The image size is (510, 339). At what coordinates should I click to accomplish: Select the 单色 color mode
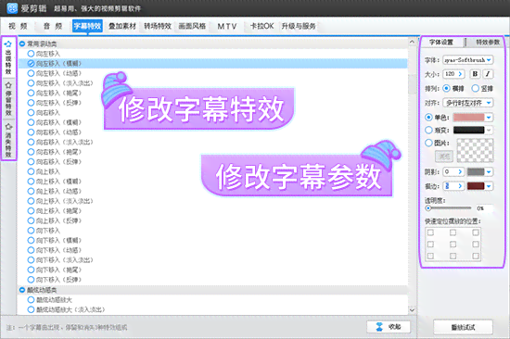point(428,117)
